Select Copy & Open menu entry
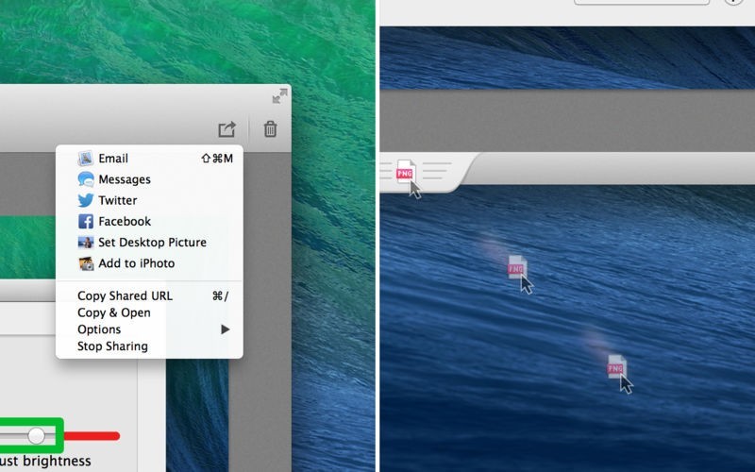This screenshot has width=755, height=472. [x=114, y=312]
